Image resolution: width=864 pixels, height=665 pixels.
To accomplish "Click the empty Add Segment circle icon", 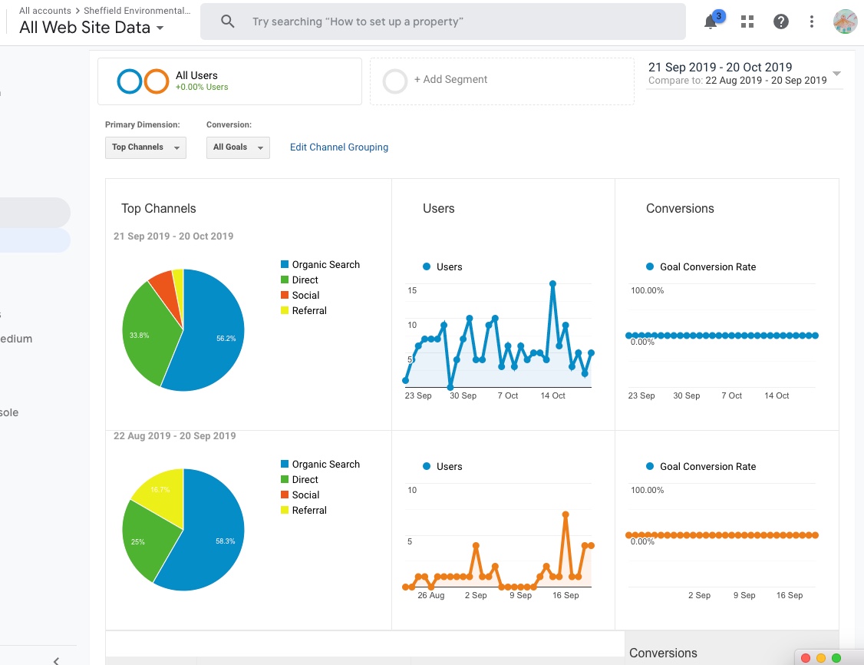I will [x=395, y=81].
